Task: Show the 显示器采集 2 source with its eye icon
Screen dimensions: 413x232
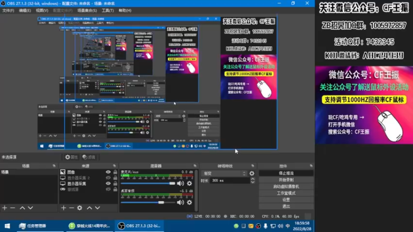Action: tap(108, 178)
